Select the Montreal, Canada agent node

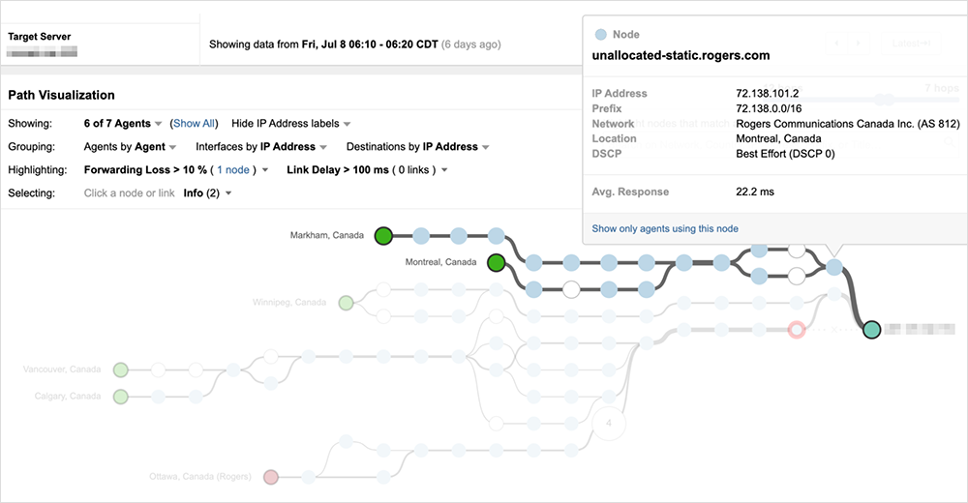coord(497,262)
